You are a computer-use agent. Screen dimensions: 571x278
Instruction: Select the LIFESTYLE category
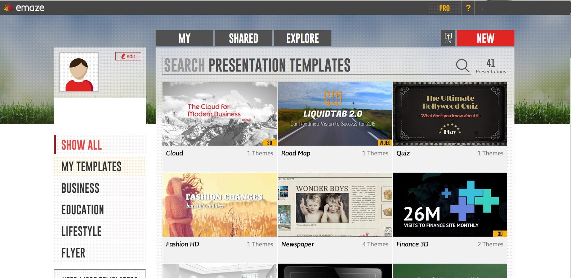100,231
